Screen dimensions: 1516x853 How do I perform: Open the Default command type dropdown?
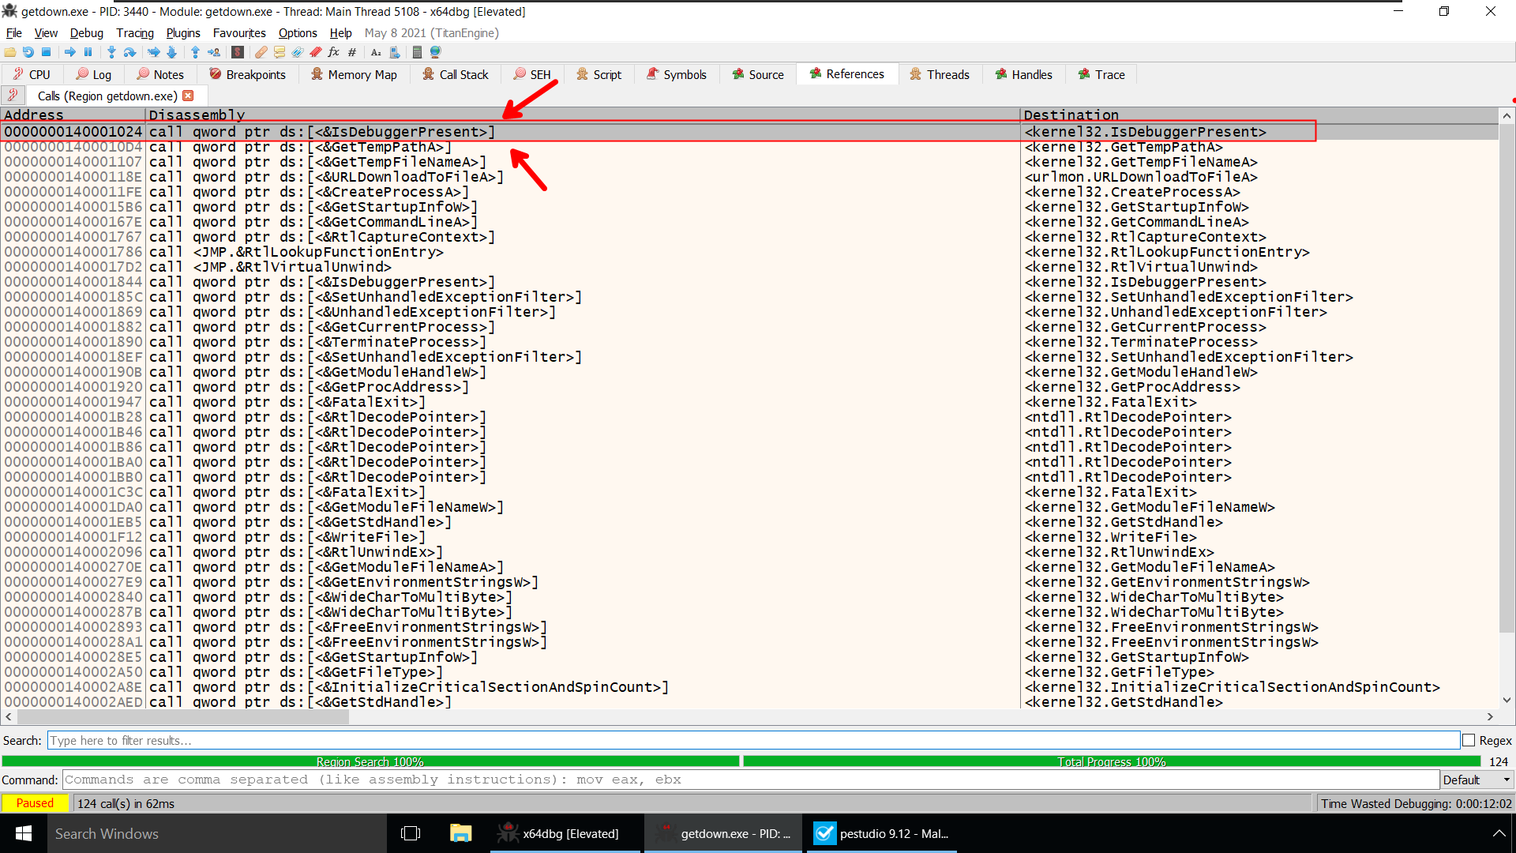click(1475, 780)
